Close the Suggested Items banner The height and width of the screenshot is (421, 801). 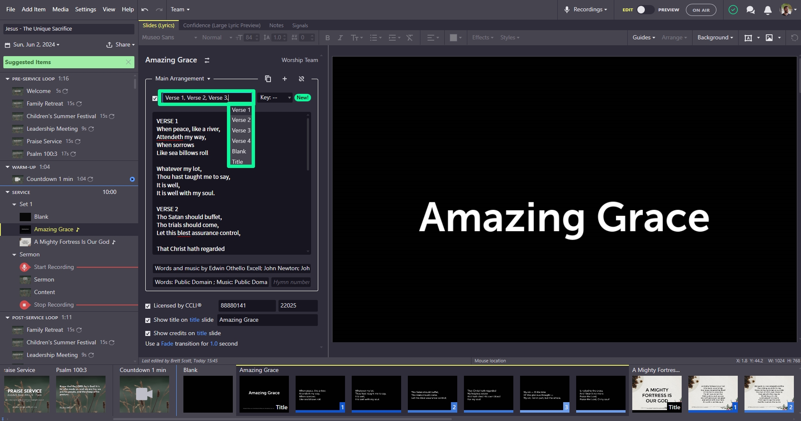[x=129, y=62]
